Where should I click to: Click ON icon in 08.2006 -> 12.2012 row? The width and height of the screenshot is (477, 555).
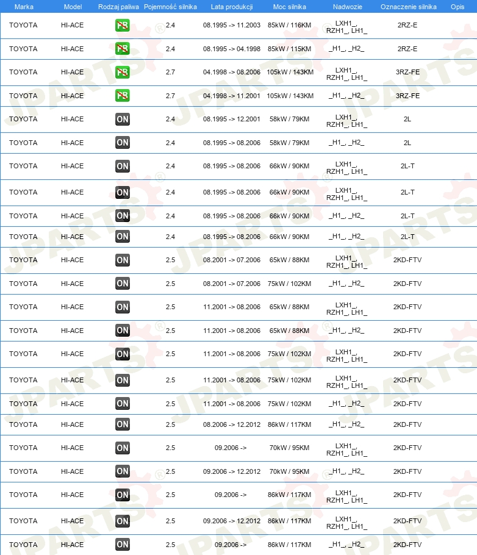point(122,424)
